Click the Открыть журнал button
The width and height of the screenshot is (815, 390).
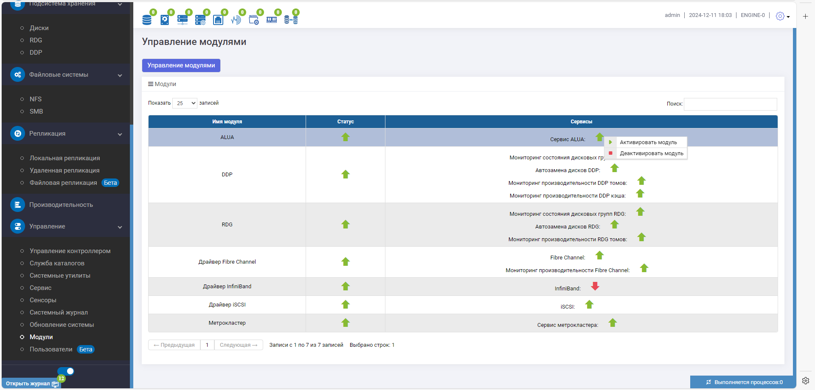tap(31, 384)
